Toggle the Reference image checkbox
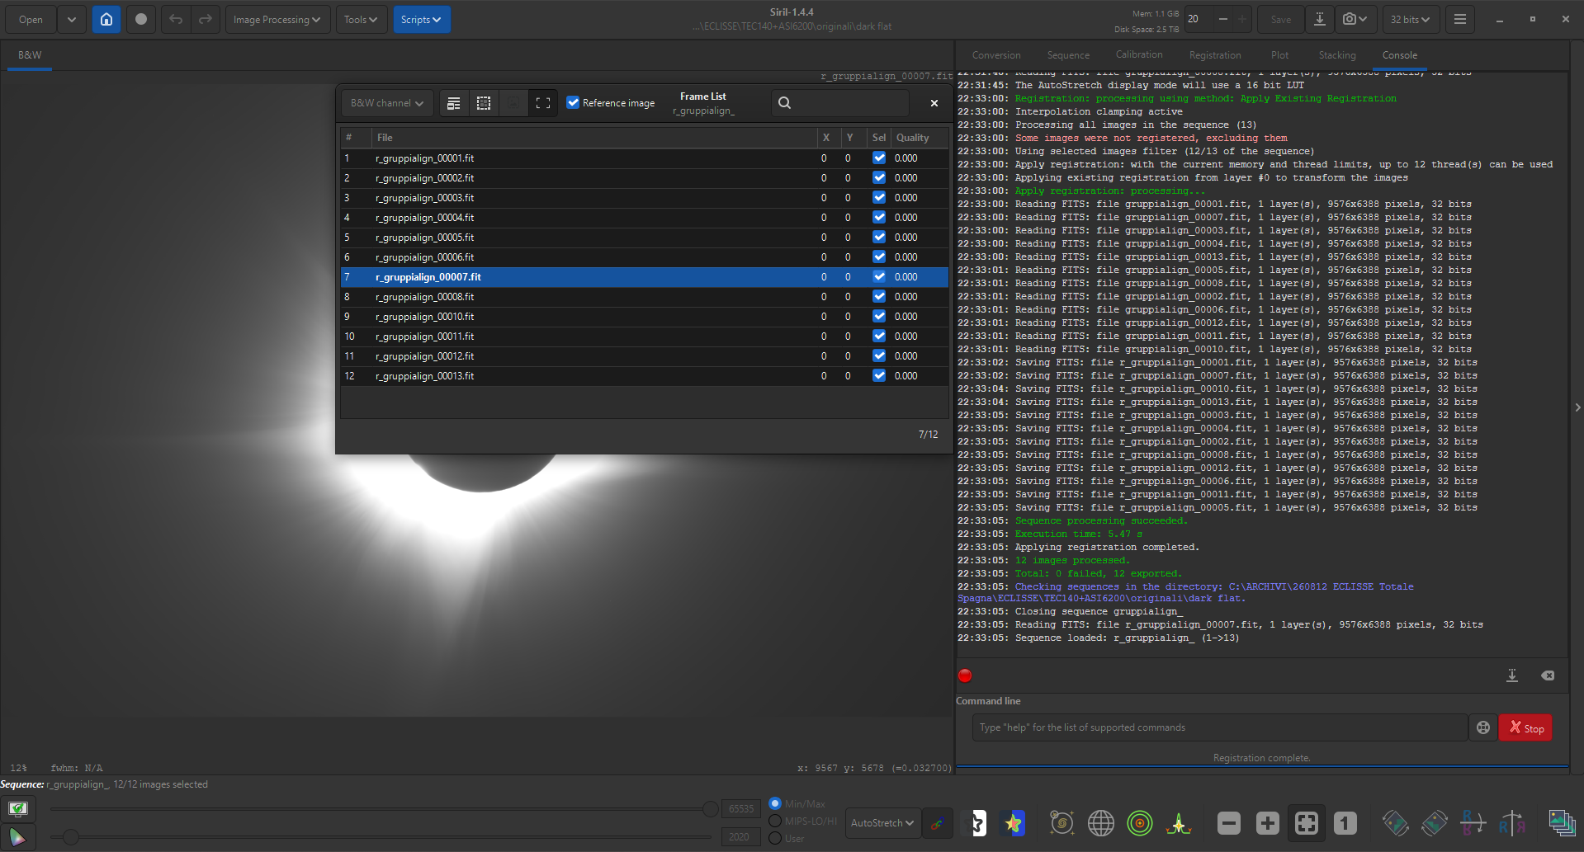Screen dimensions: 1584x852 click(573, 103)
